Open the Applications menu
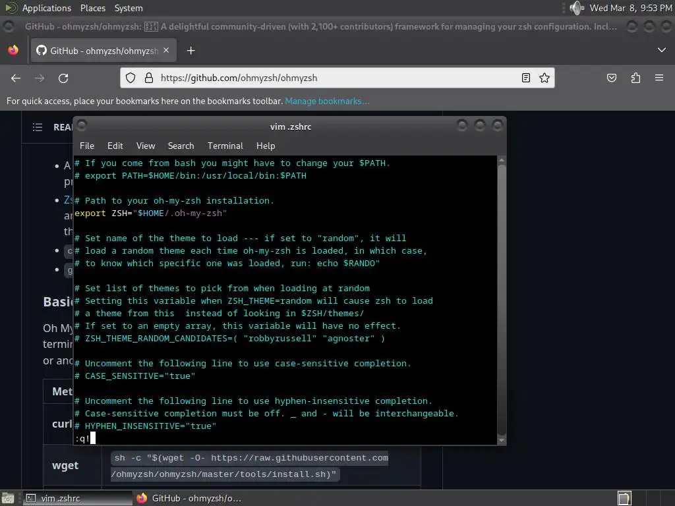The image size is (675, 506). 47,8
